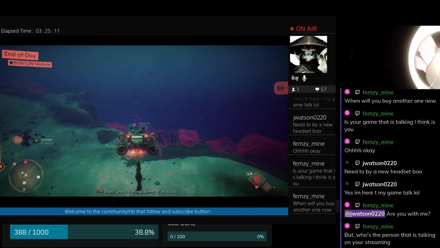This screenshot has width=440, height=248.
Task: Click the speech bubble comment count icon
Action: 317,90
